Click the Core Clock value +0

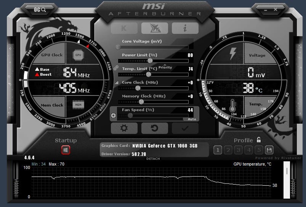pyautogui.click(x=190, y=83)
